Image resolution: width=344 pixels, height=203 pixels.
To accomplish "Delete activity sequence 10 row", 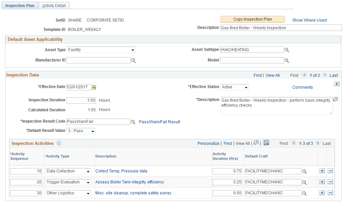I will tap(330, 171).
